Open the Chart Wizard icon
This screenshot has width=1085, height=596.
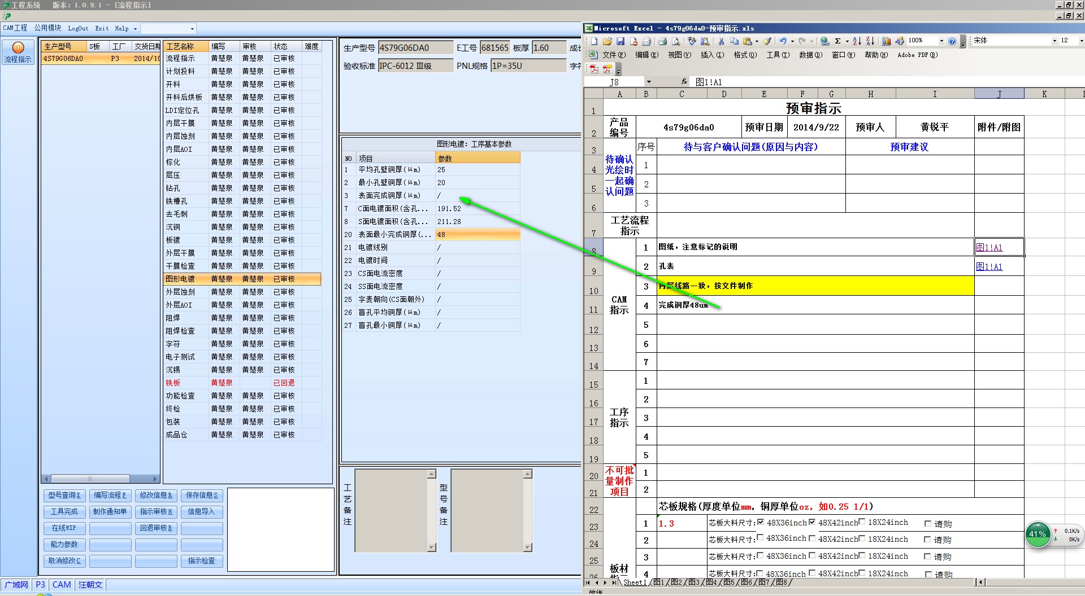(886, 41)
